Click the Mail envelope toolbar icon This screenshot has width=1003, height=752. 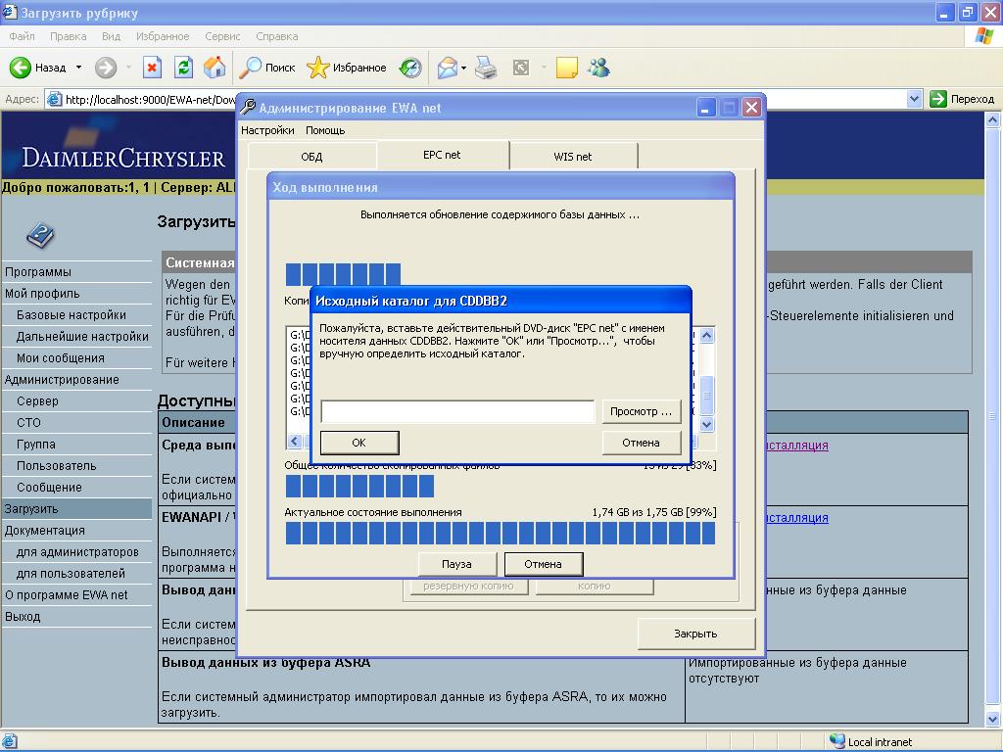(447, 68)
